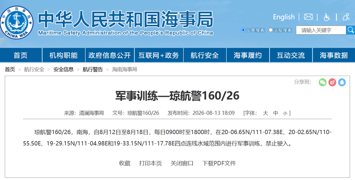Click the 下载PDF文件 link
Viewport: 355px width, 180px height.
(x=219, y=163)
